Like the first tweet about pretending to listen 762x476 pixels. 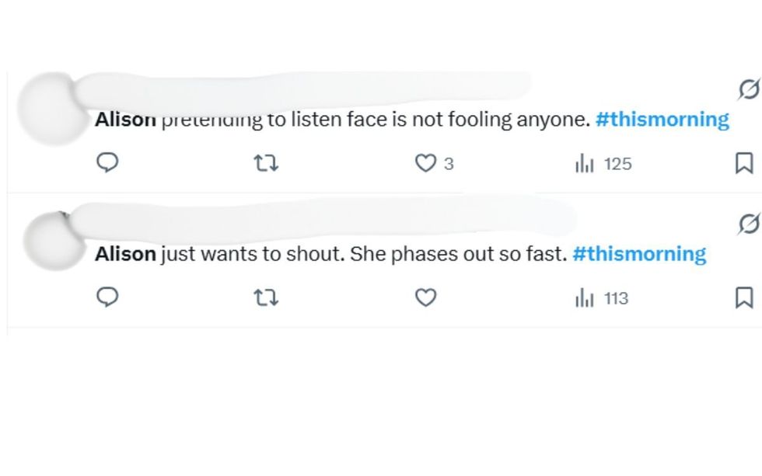pyautogui.click(x=424, y=163)
